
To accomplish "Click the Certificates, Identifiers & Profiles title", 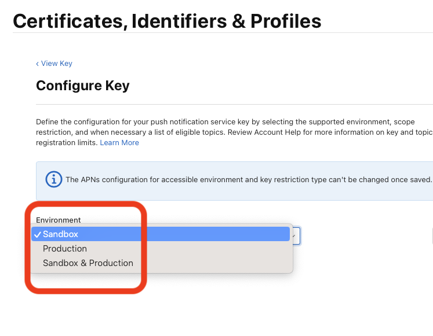I will pos(167,21).
